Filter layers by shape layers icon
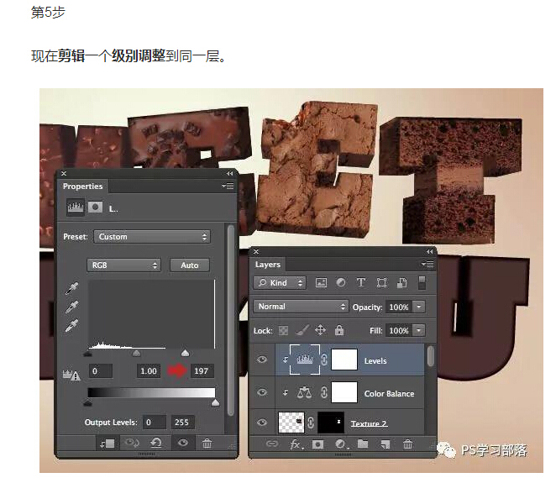This screenshot has height=483, width=556. click(381, 282)
